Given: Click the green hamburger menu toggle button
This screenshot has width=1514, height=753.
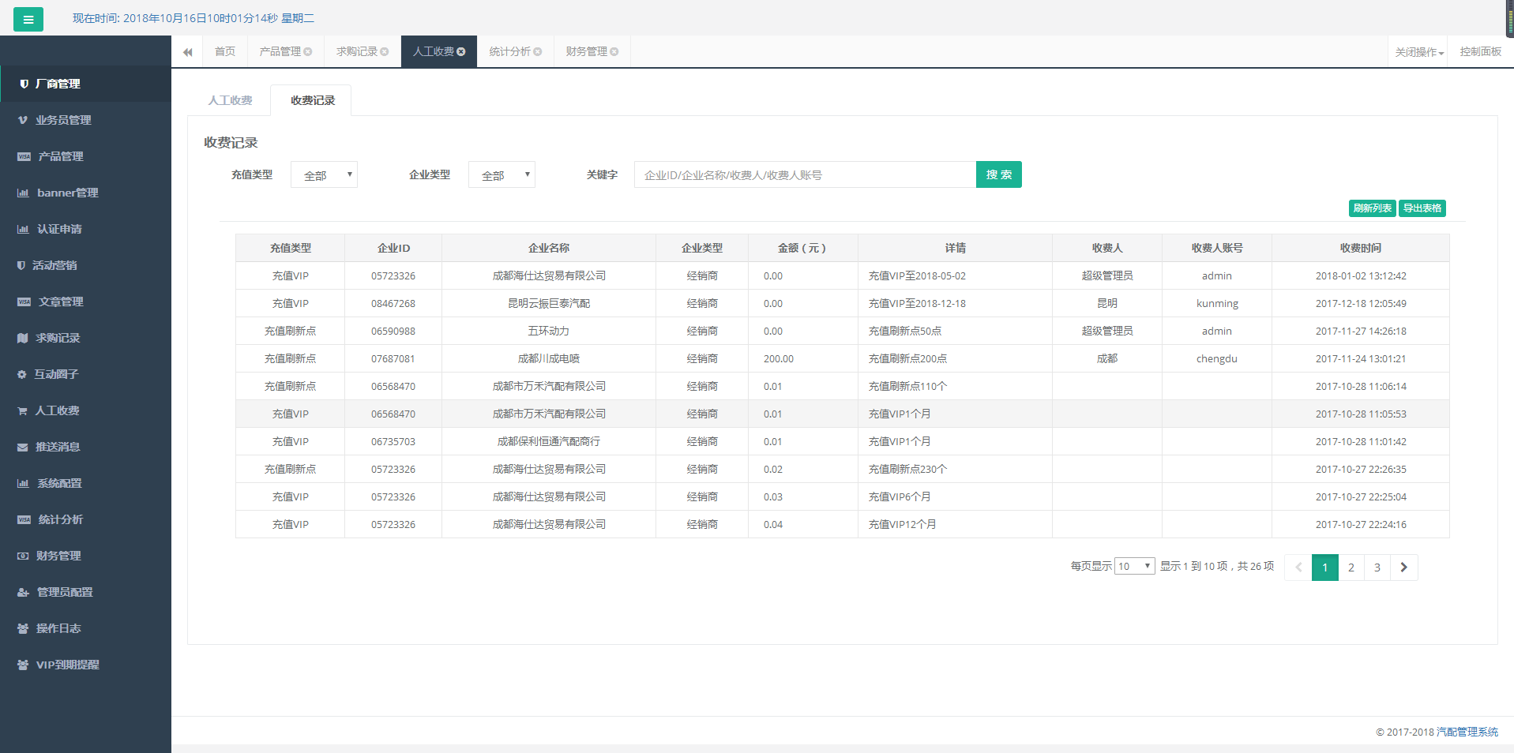Looking at the screenshot, I should pyautogui.click(x=28, y=19).
